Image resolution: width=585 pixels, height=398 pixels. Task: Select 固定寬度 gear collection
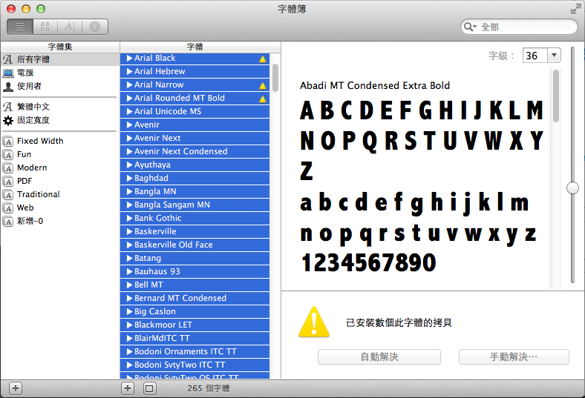click(x=59, y=120)
